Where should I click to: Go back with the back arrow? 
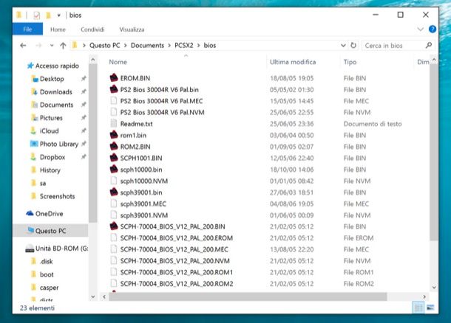(23, 45)
